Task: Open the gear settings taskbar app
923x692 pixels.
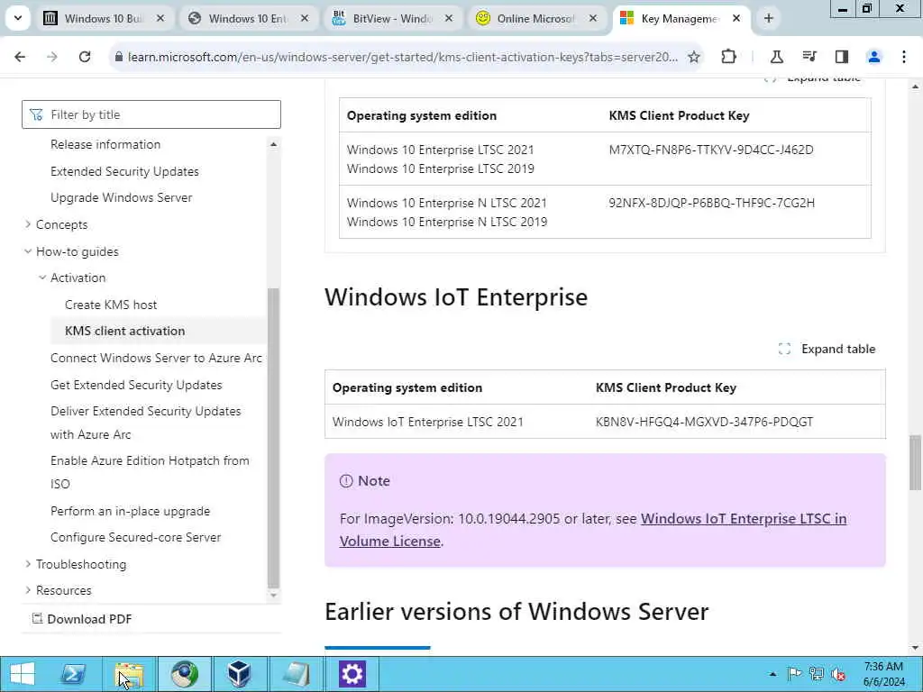Action: pyautogui.click(x=352, y=674)
